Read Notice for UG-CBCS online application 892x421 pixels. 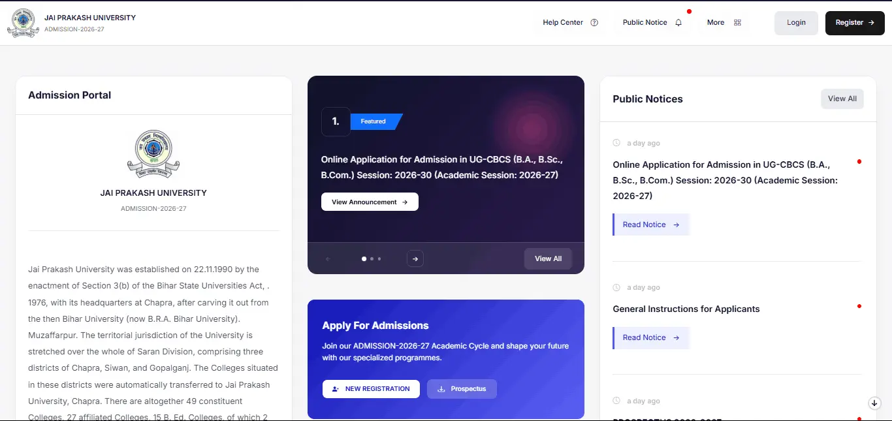(x=651, y=225)
